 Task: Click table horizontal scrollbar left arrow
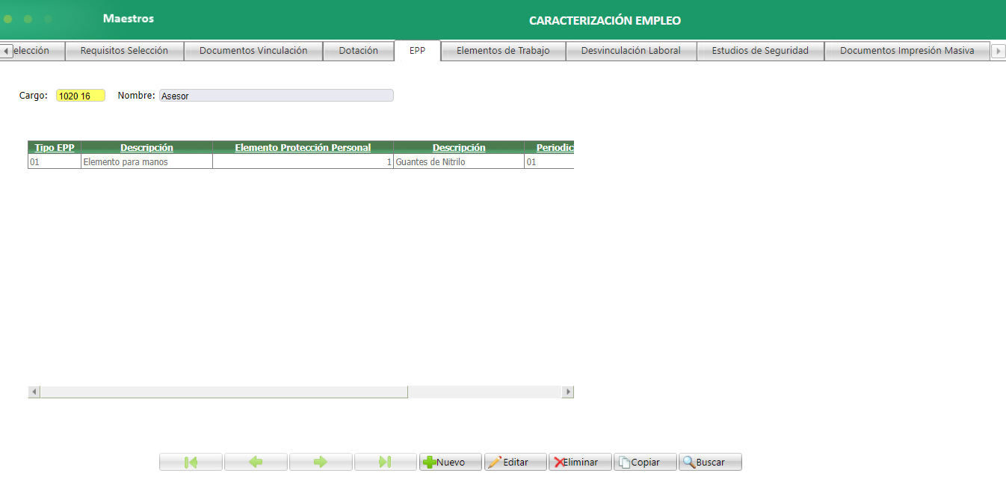coord(34,392)
